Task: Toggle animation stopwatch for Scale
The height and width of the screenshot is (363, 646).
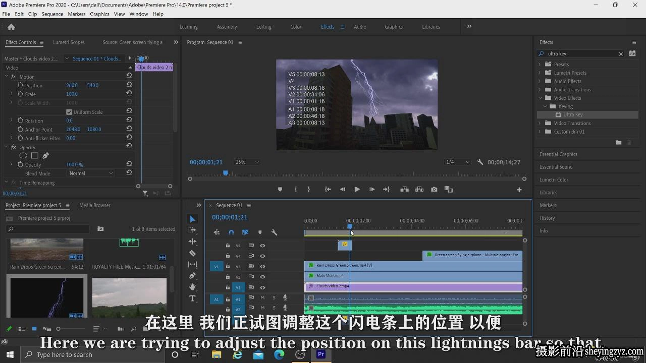Action: coord(20,94)
